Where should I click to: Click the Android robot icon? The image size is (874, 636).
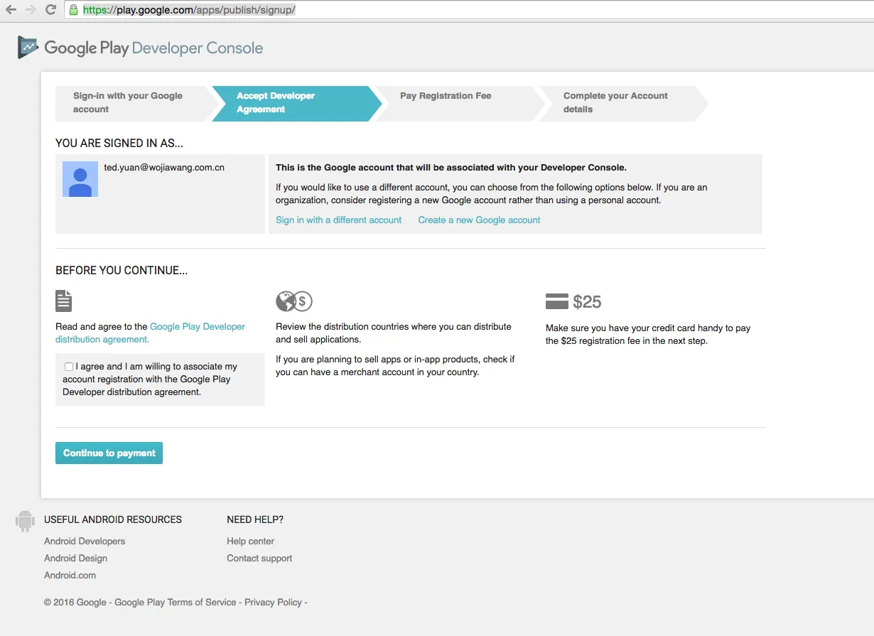(x=25, y=521)
